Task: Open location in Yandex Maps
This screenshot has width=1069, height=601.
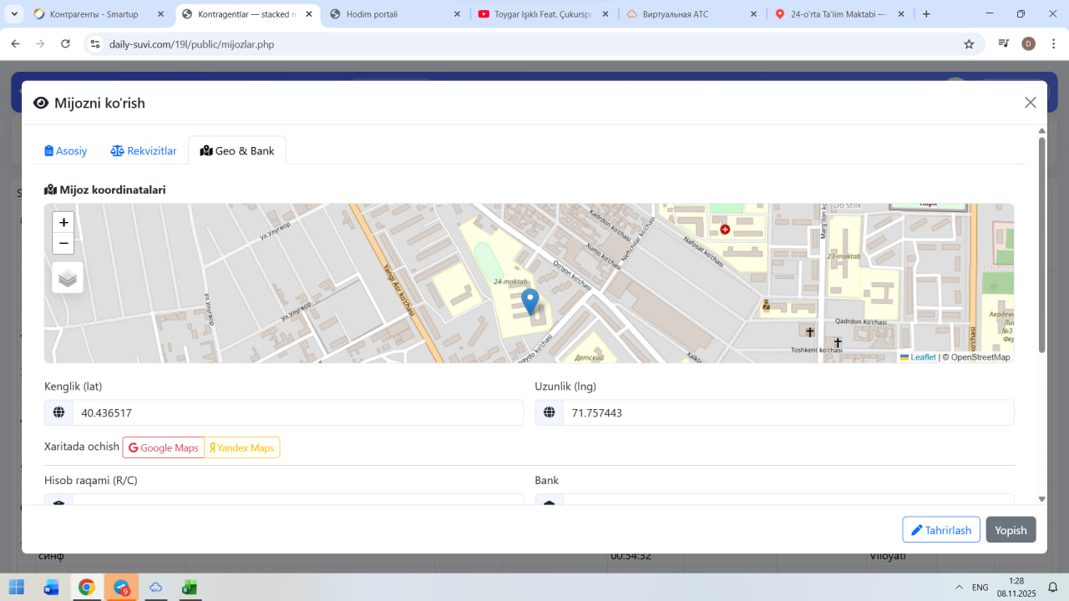Action: [242, 448]
